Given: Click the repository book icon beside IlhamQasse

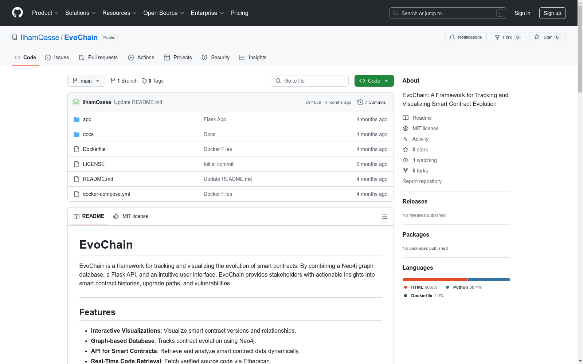Looking at the screenshot, I should (15, 37).
